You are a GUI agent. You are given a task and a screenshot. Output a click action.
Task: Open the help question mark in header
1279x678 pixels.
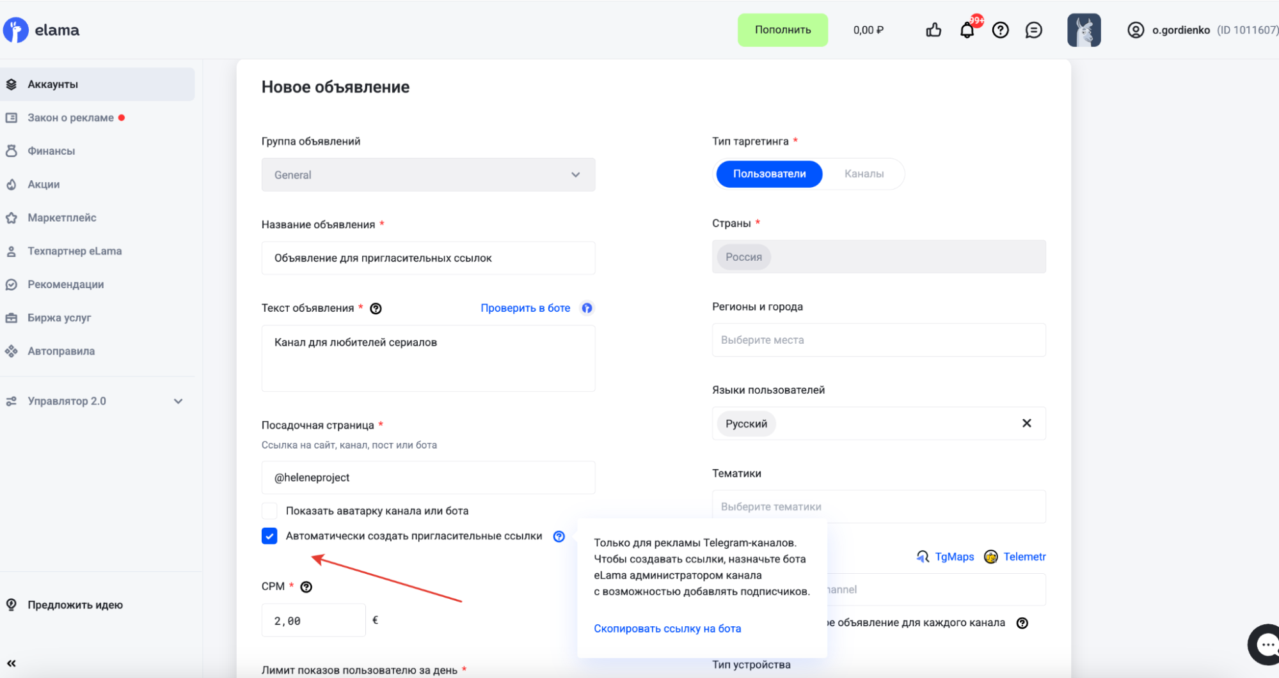pyautogui.click(x=1000, y=30)
